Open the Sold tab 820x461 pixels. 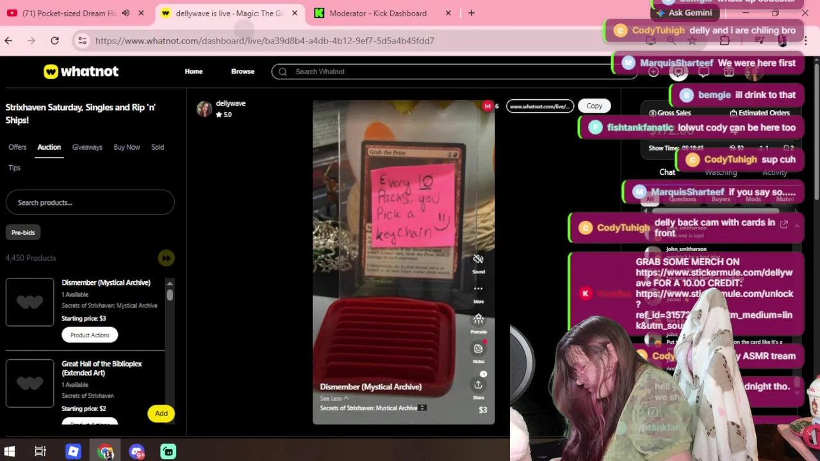tap(158, 147)
